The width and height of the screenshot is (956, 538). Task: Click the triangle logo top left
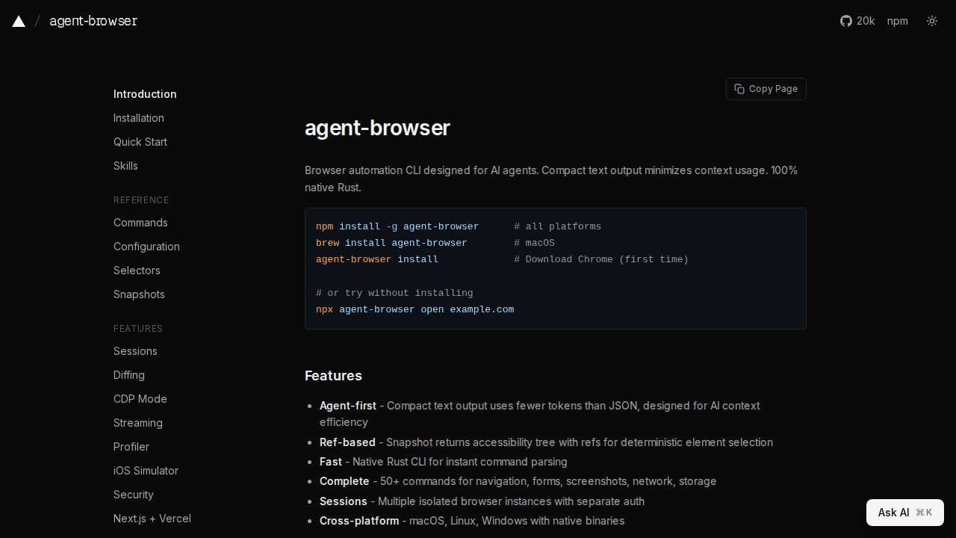[18, 21]
